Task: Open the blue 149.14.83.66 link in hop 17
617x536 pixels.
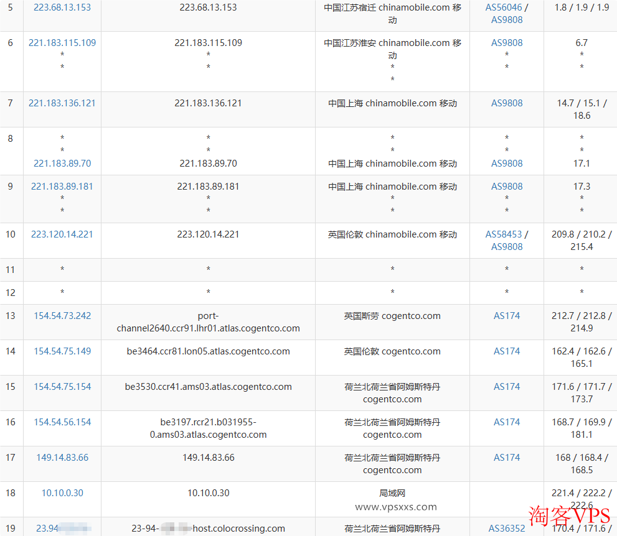Action: [62, 458]
